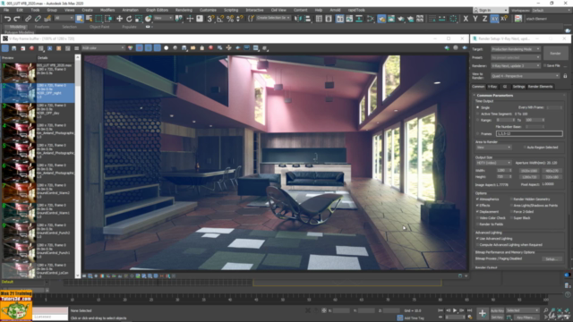Click the Render button

555,54
